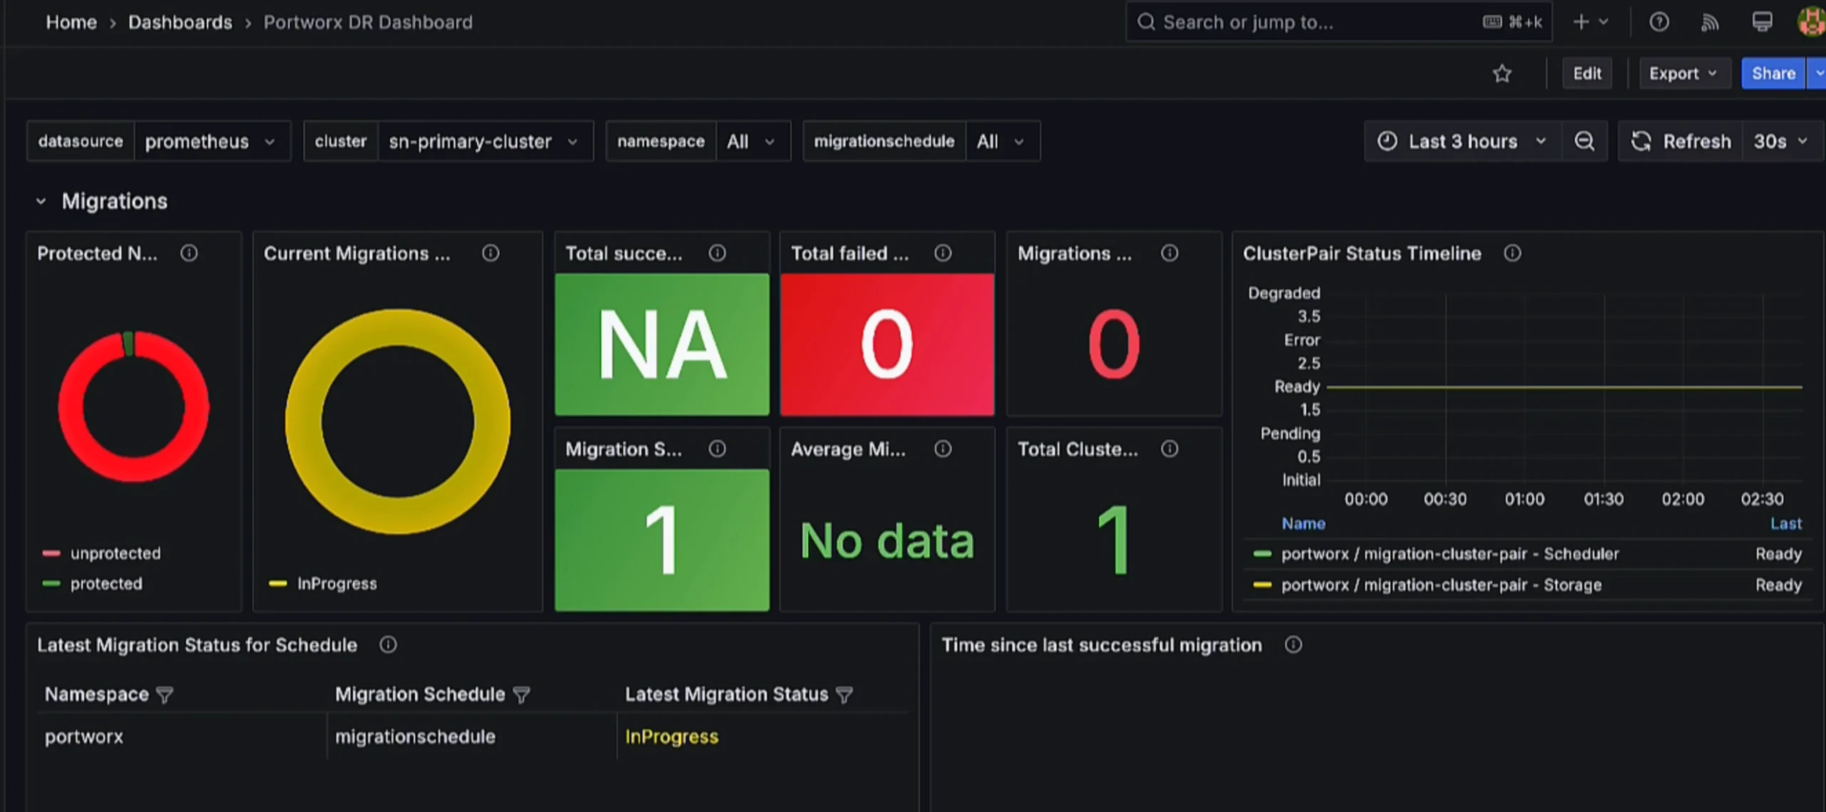Collapse the Migrations row
Screen dimensions: 1826x812
coord(41,202)
